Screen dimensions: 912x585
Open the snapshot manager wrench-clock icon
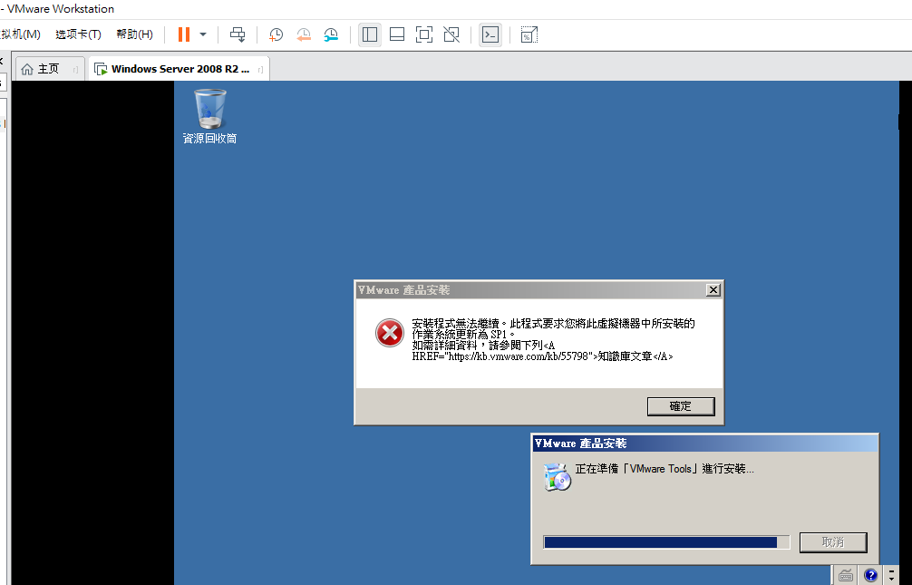[x=330, y=34]
